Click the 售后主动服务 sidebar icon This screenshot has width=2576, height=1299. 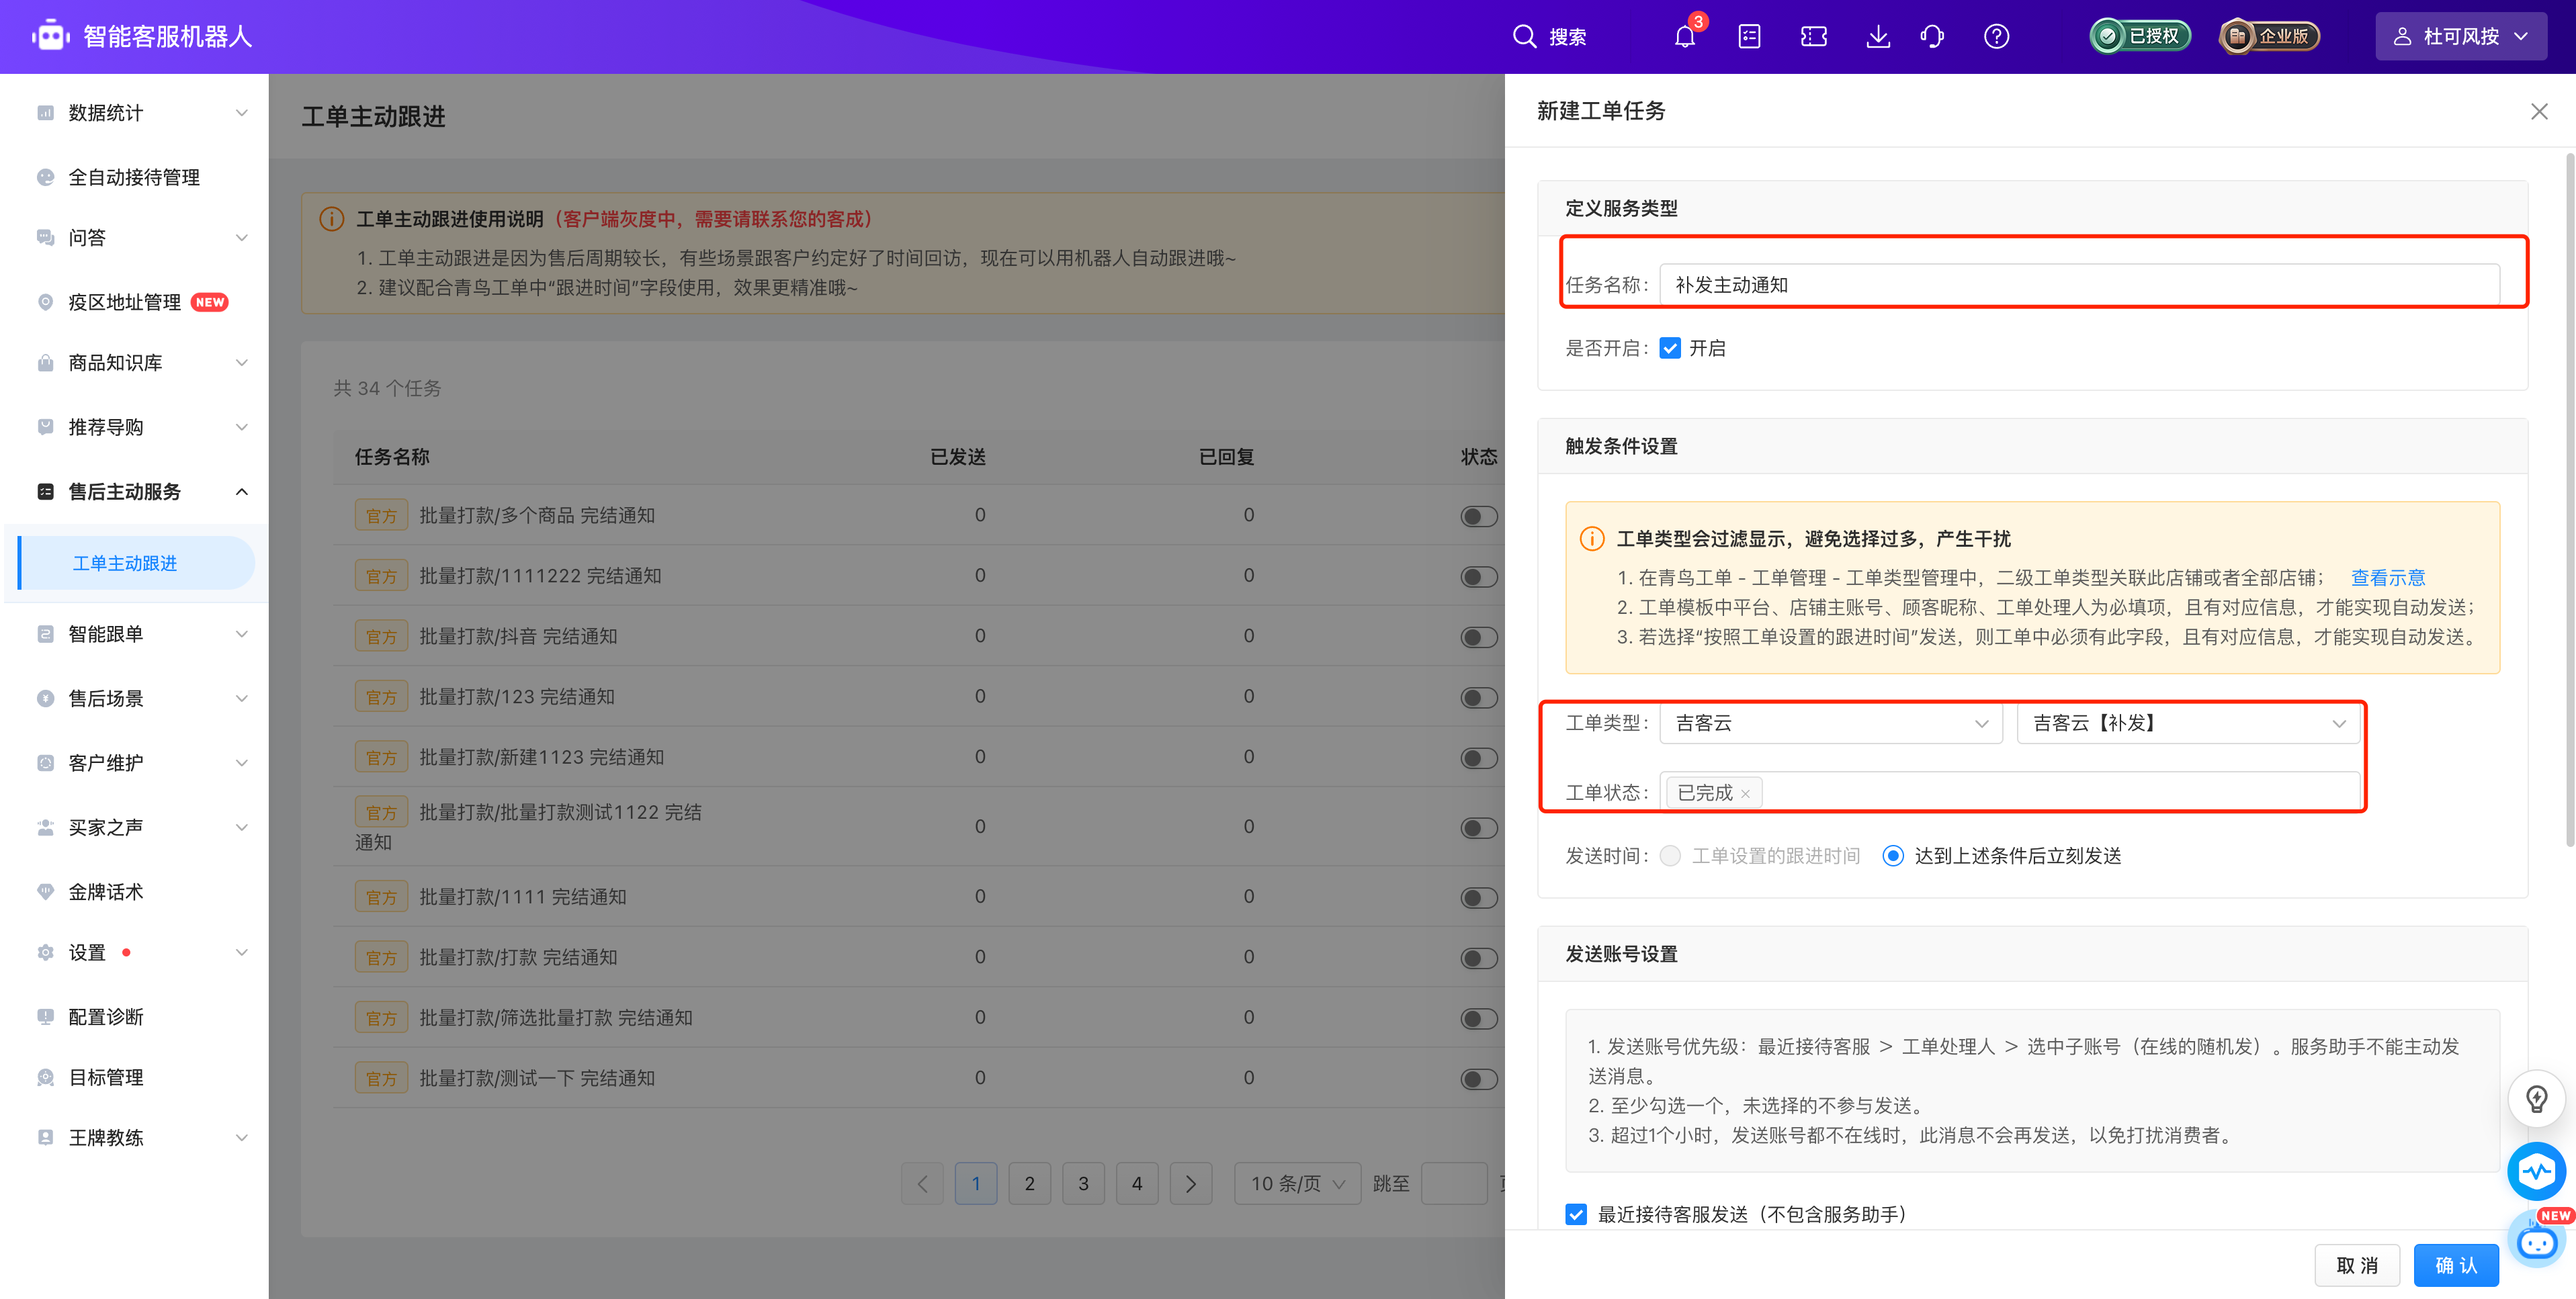coord(45,491)
